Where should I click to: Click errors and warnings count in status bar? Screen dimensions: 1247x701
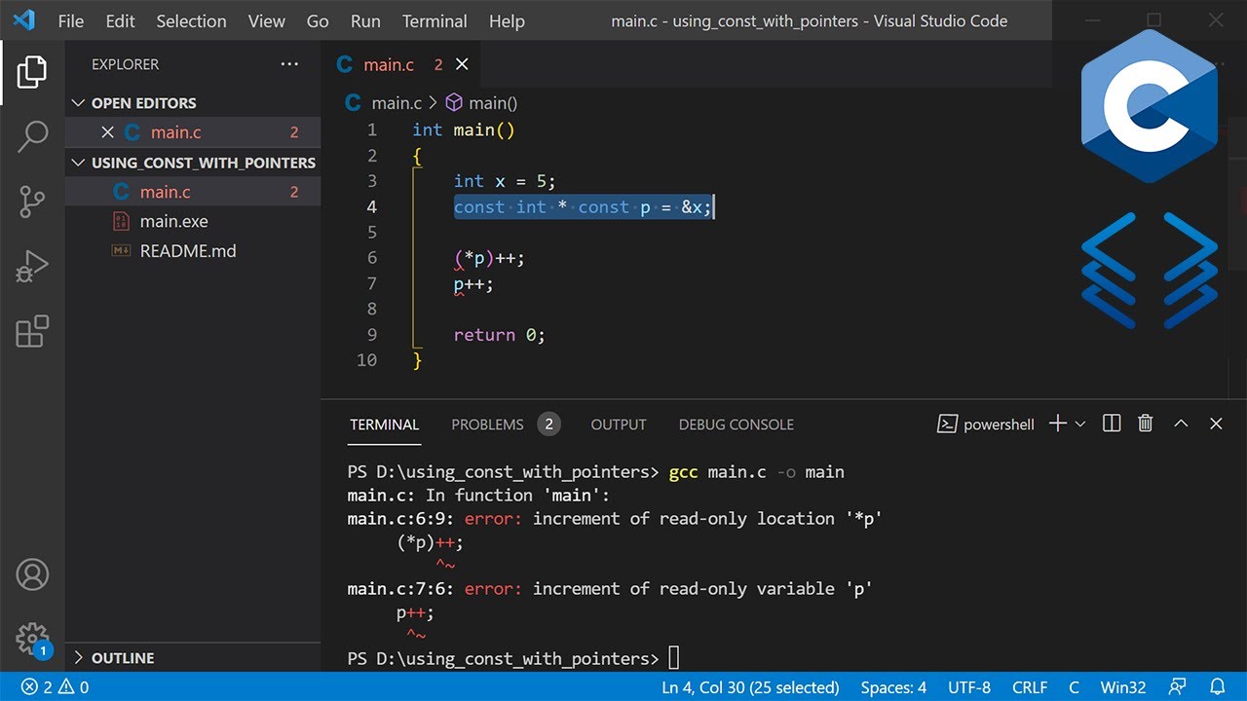tap(56, 687)
